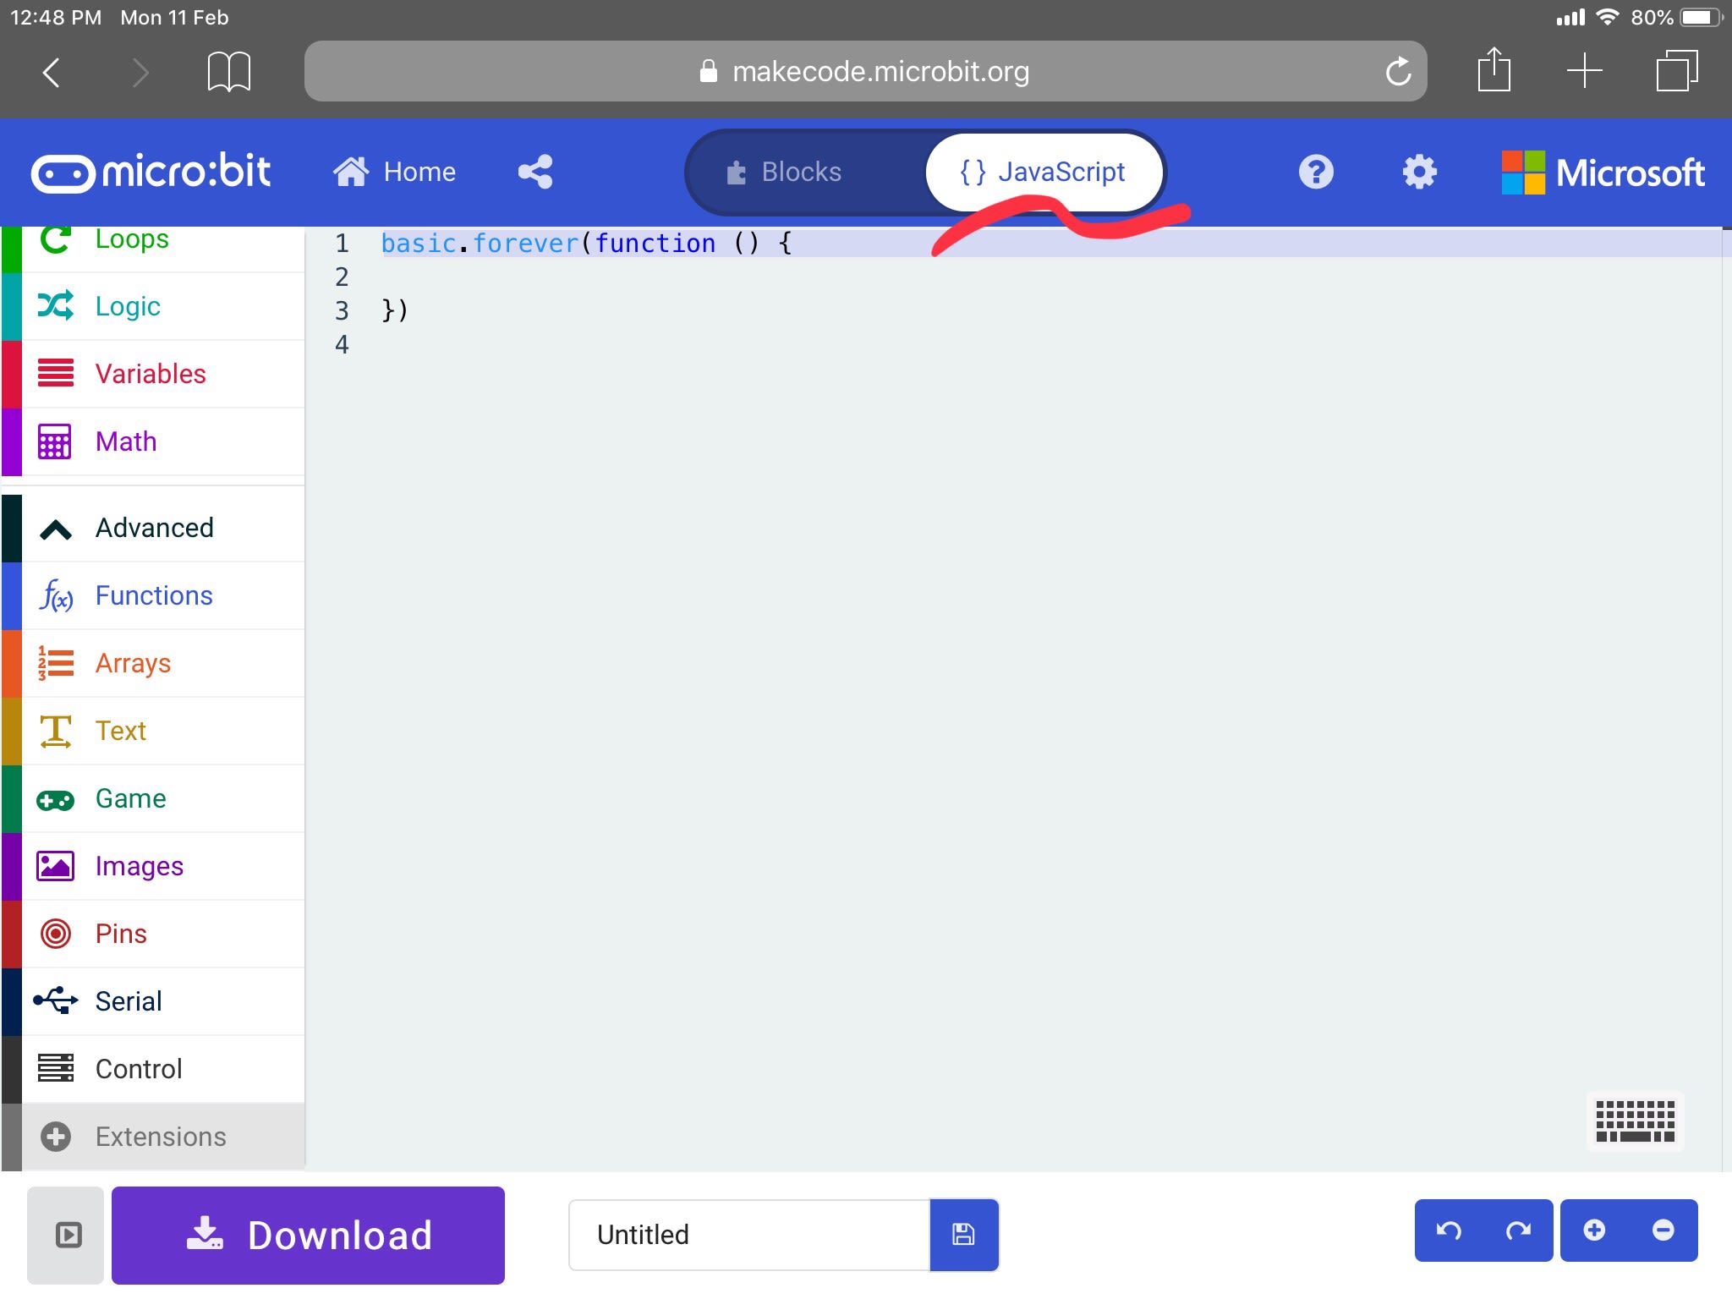Switch to the JavaScript editor
The image size is (1732, 1299).
pyautogui.click(x=1043, y=173)
